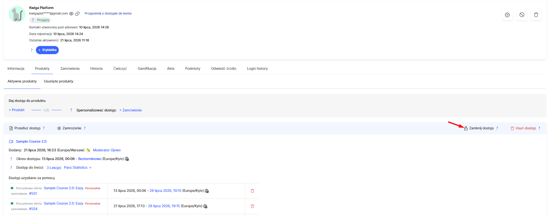Switch to the Zamówienia tab
The height and width of the screenshot is (217, 548).
[70, 69]
